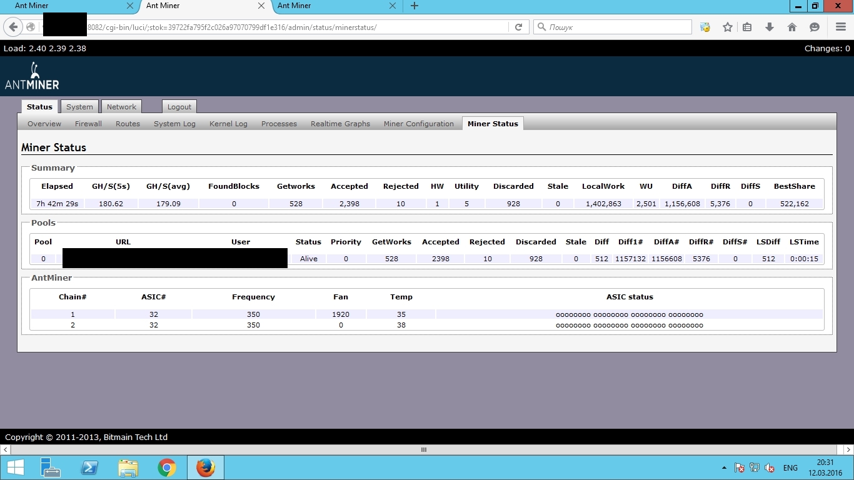Close the third Ant Miner tab
This screenshot has width=854, height=480.
pyautogui.click(x=393, y=6)
